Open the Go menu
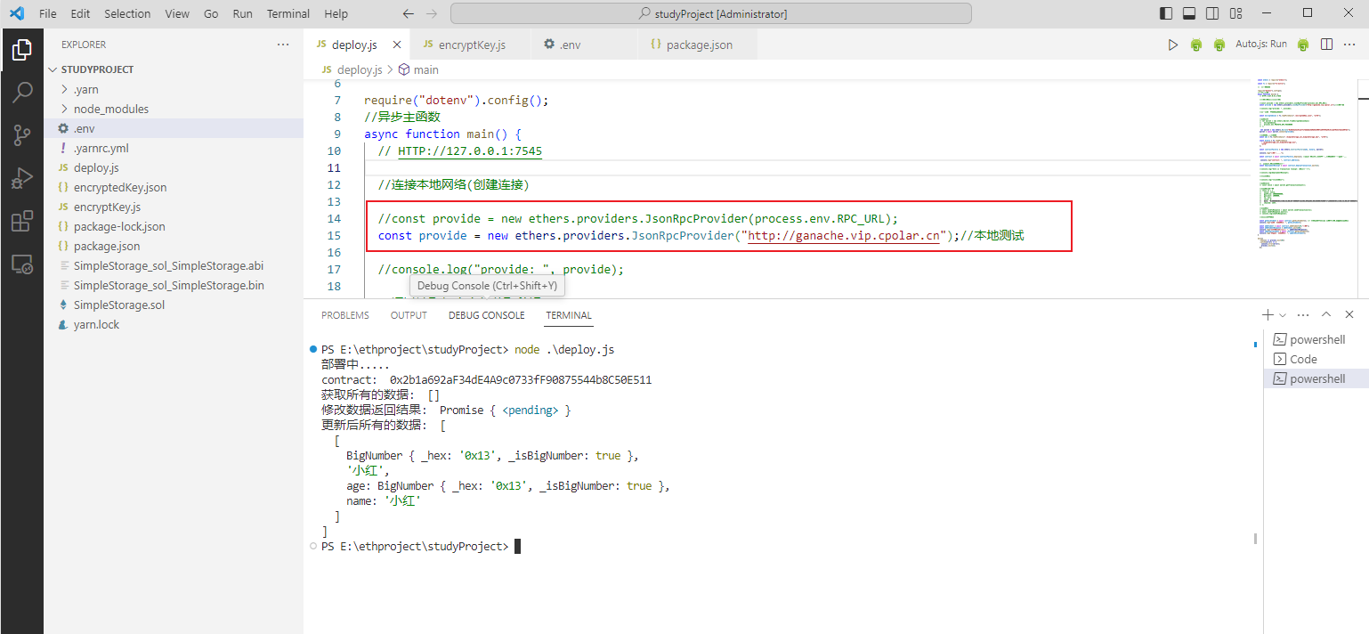 coord(211,13)
